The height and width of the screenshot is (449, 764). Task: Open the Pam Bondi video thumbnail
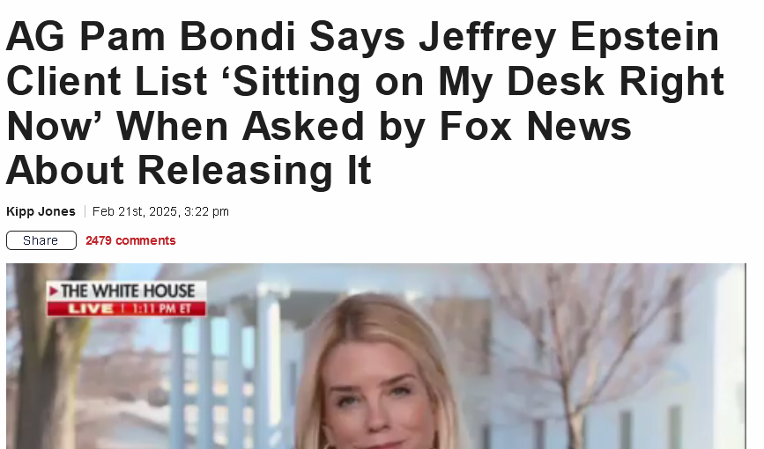point(375,356)
